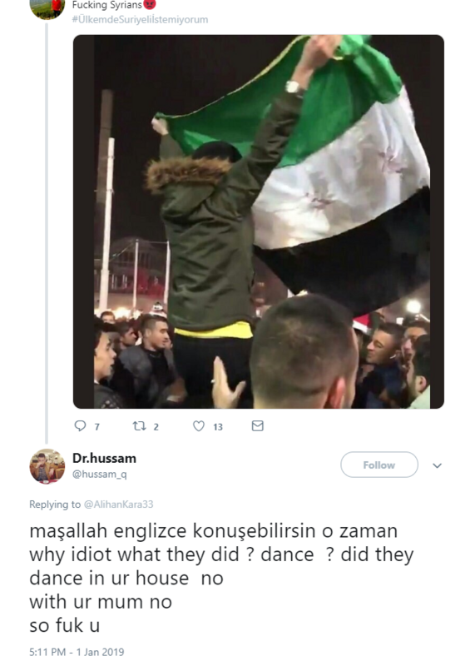The image size is (470, 666).
Task: Click the @hussam_q handle
Action: coord(99,474)
